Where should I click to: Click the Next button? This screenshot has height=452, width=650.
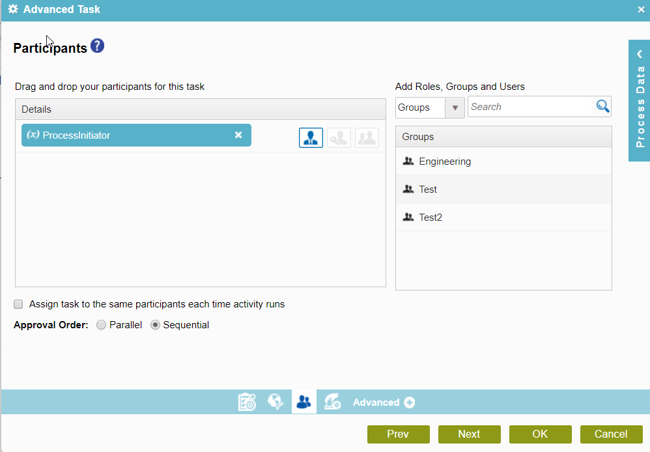click(x=469, y=434)
